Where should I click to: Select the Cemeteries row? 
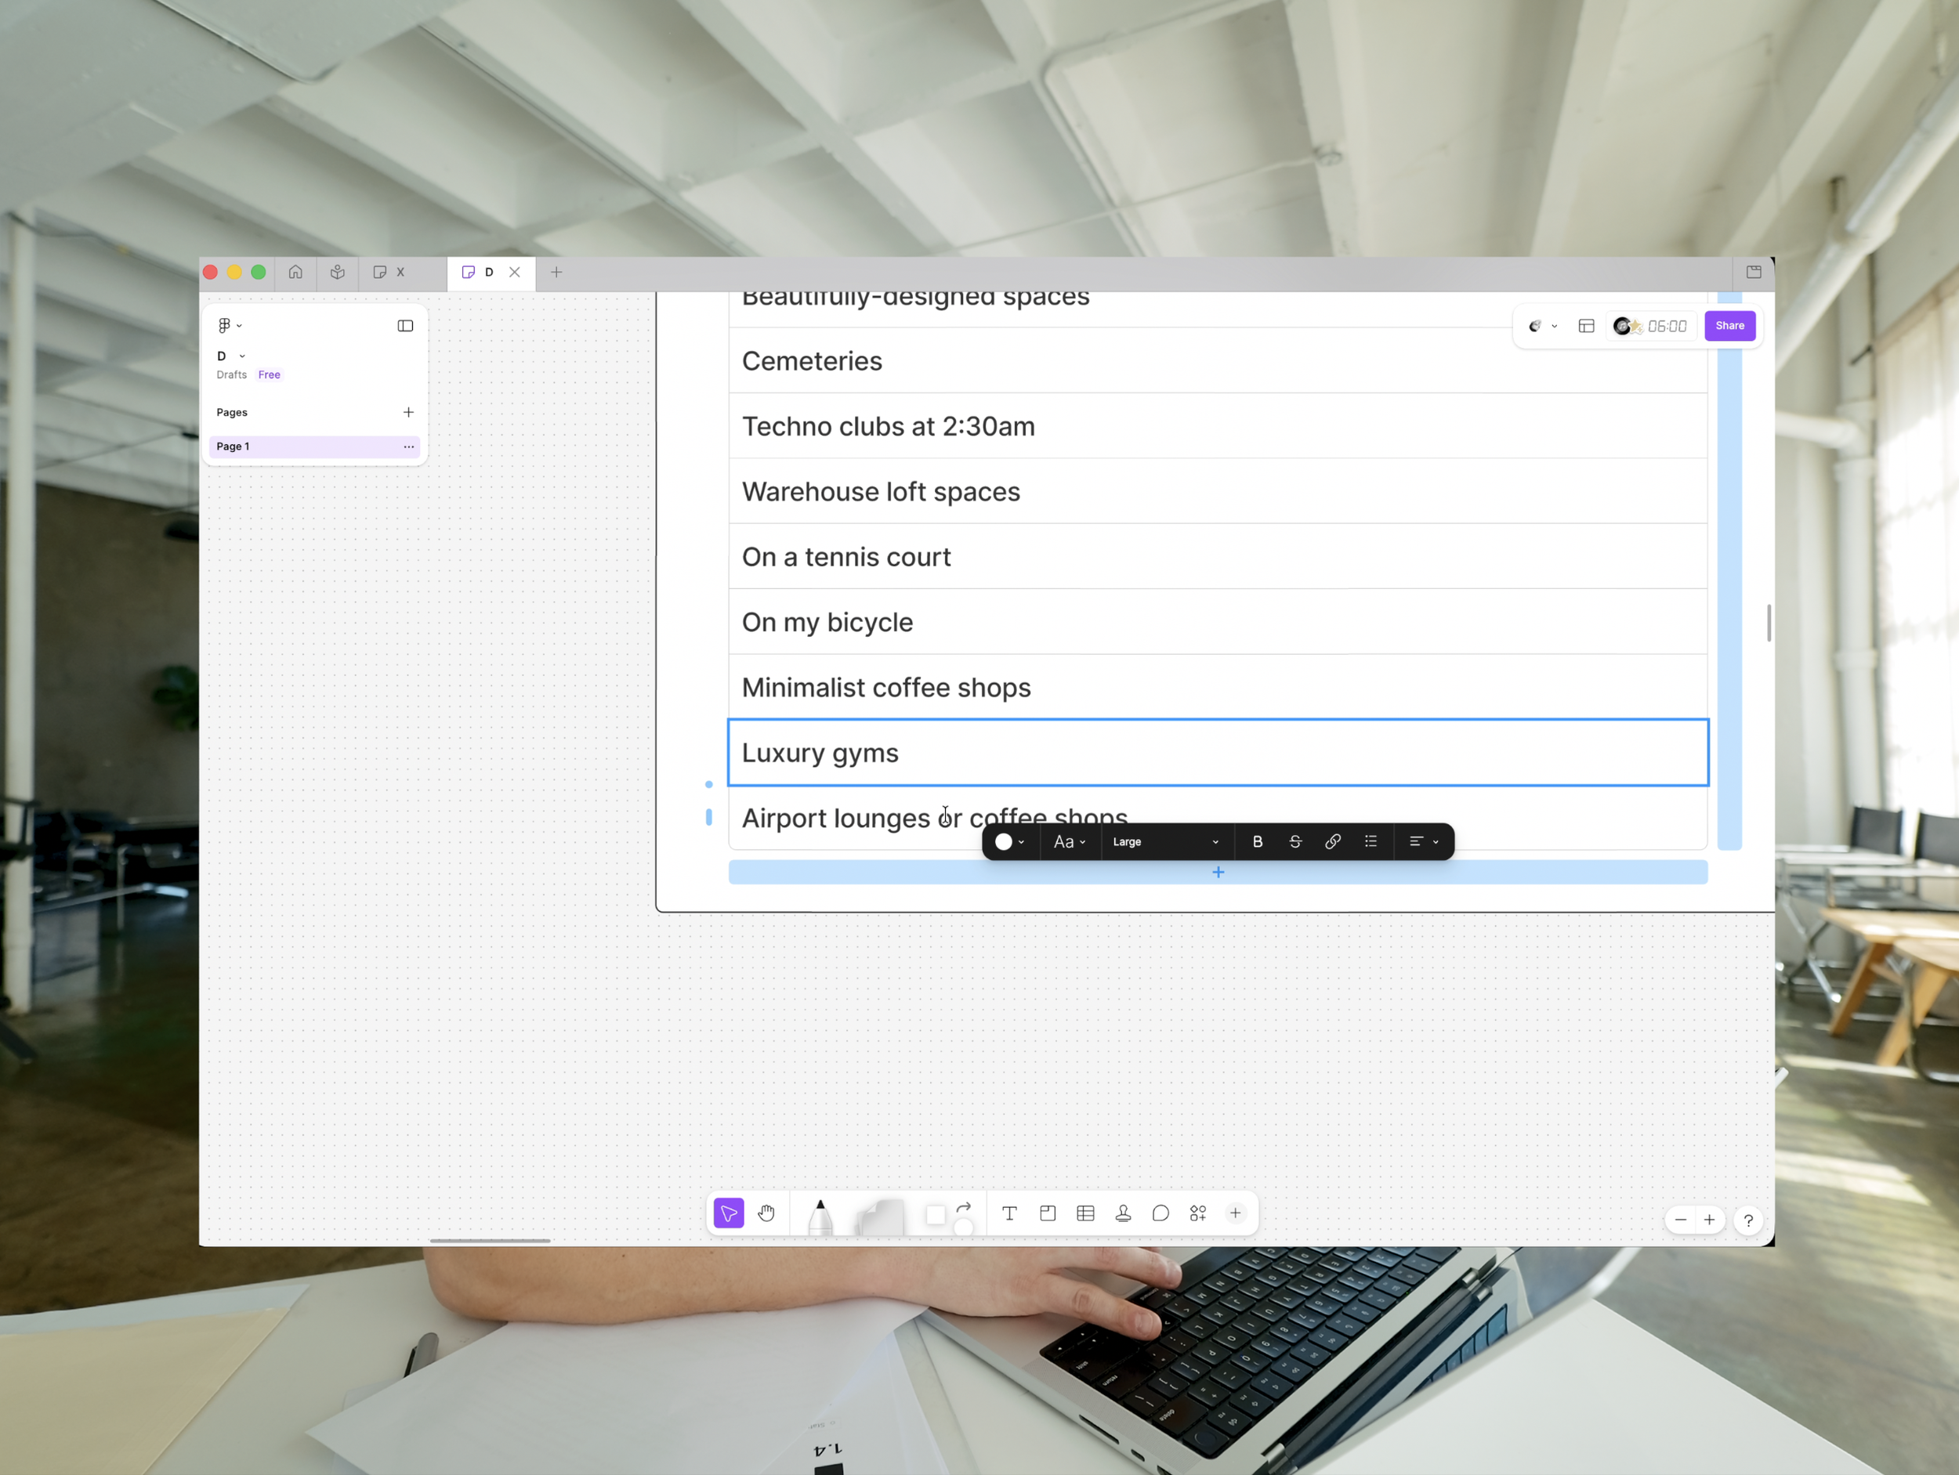coord(1218,360)
